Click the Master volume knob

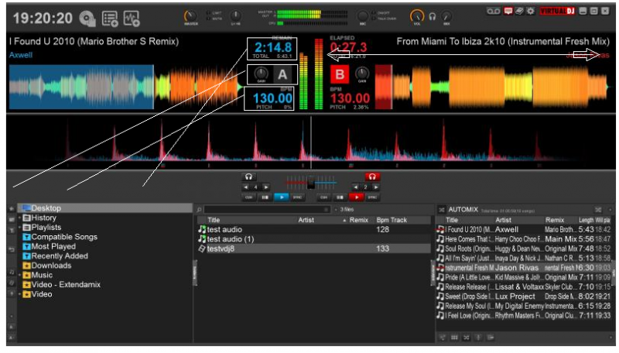pos(190,15)
